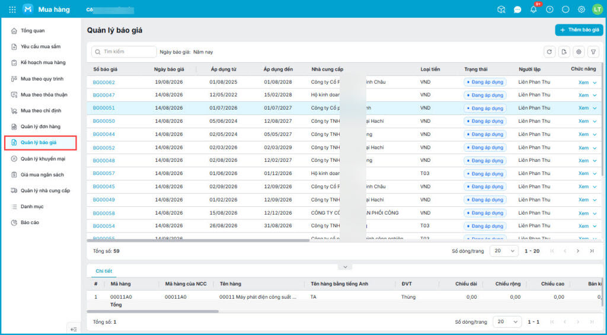Refresh the quotation list
Screen dimensions: 607x335
coord(549,52)
